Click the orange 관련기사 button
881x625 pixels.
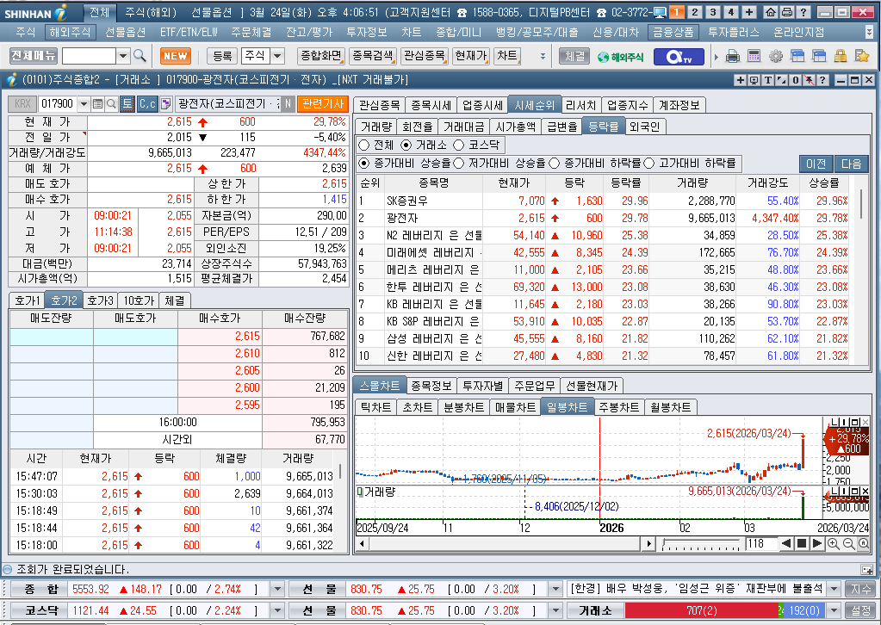coord(323,104)
